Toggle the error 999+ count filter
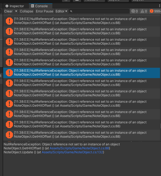This screenshot has width=161, height=176. coord(155,11)
